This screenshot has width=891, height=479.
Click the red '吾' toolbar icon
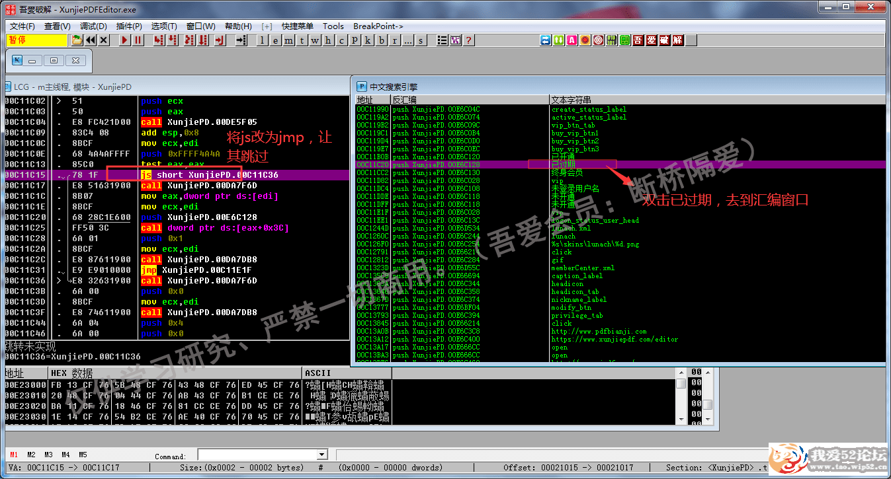(x=638, y=40)
